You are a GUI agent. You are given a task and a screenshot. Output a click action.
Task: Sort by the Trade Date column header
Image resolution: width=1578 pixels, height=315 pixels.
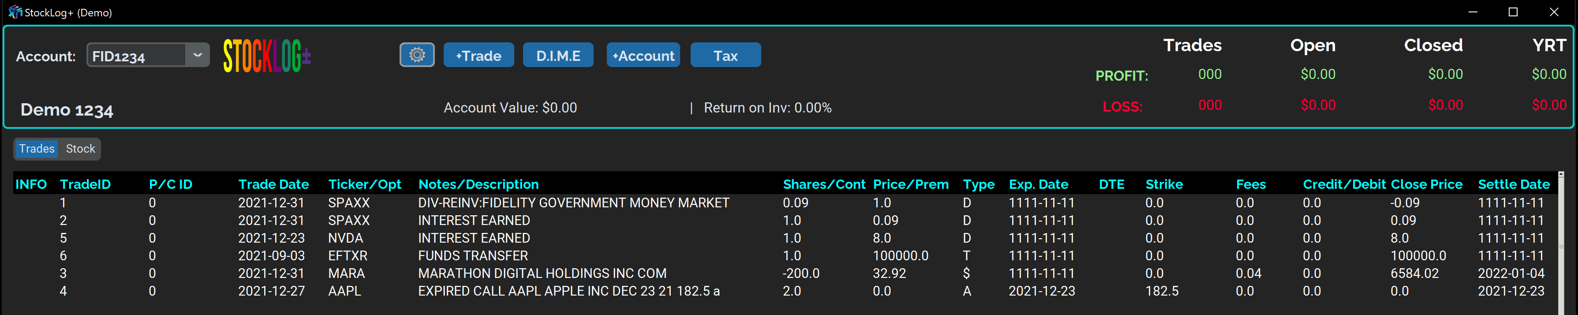coord(273,184)
